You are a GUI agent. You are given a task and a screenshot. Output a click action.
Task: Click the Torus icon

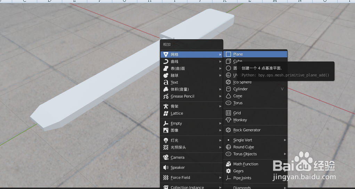228,103
